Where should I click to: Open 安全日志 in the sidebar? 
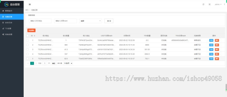click(12, 23)
